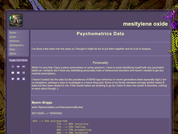Image resolution: width=178 pixels, height=134 pixels.
Task: Click the email envelope icon
Action: click(24, 73)
